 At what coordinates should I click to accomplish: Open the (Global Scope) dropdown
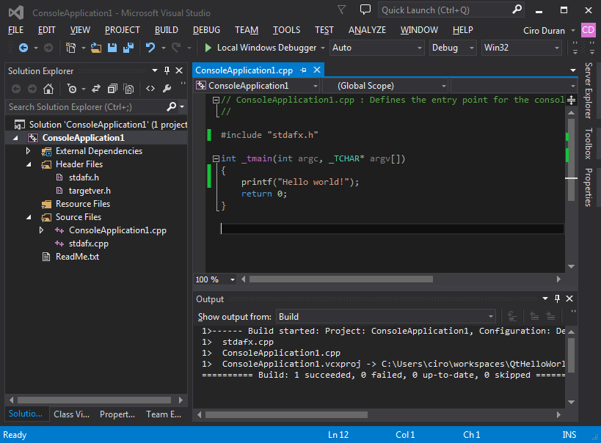tap(385, 86)
